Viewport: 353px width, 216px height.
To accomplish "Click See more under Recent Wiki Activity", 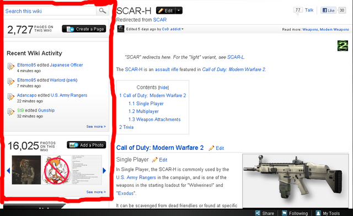I will click(x=96, y=126).
